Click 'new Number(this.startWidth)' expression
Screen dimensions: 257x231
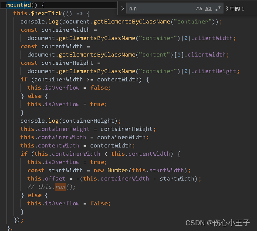pos(140,171)
